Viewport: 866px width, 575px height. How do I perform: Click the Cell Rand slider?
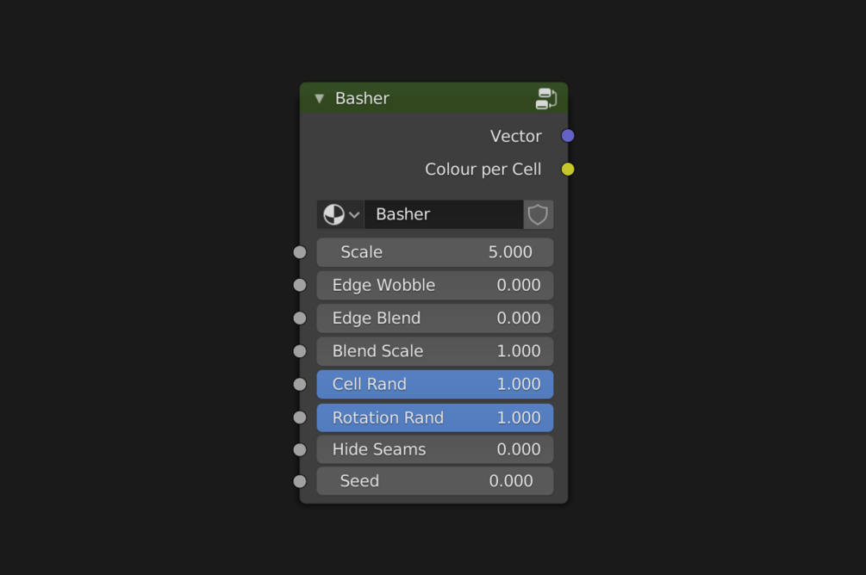pos(434,384)
